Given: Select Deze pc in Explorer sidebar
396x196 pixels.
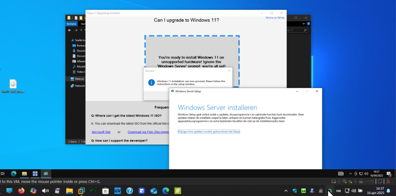Looking at the screenshot, I should point(77,79).
